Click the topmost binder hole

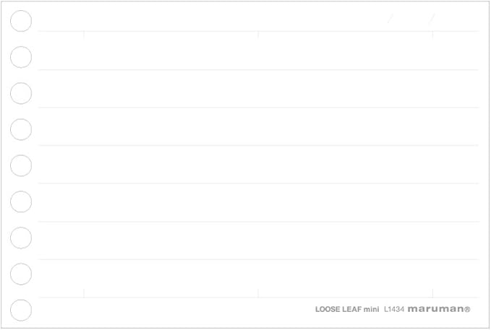tap(21, 21)
